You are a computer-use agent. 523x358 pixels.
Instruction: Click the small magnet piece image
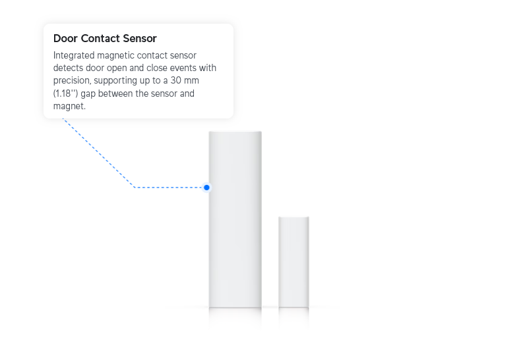293,262
